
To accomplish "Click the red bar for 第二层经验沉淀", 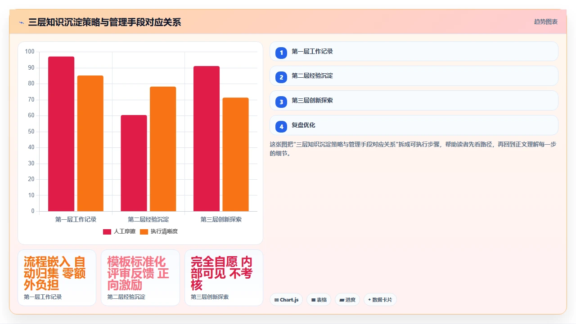I will click(x=134, y=163).
